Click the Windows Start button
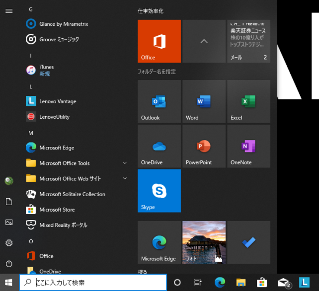The width and height of the screenshot is (319, 291). click(x=8, y=283)
